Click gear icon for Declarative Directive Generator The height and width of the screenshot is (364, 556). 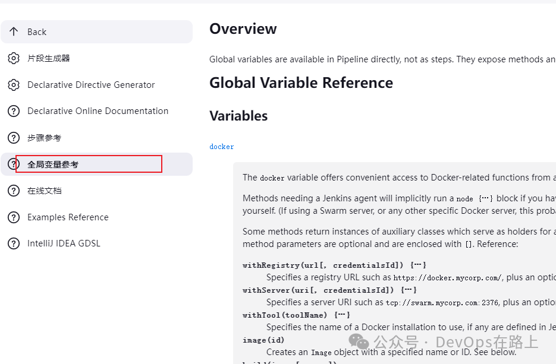[x=14, y=85]
